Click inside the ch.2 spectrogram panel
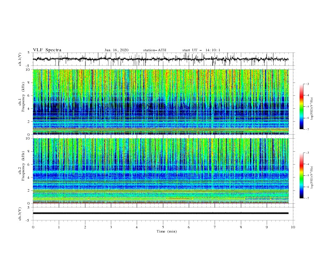This screenshot has height=255, width=330. tap(160, 171)
